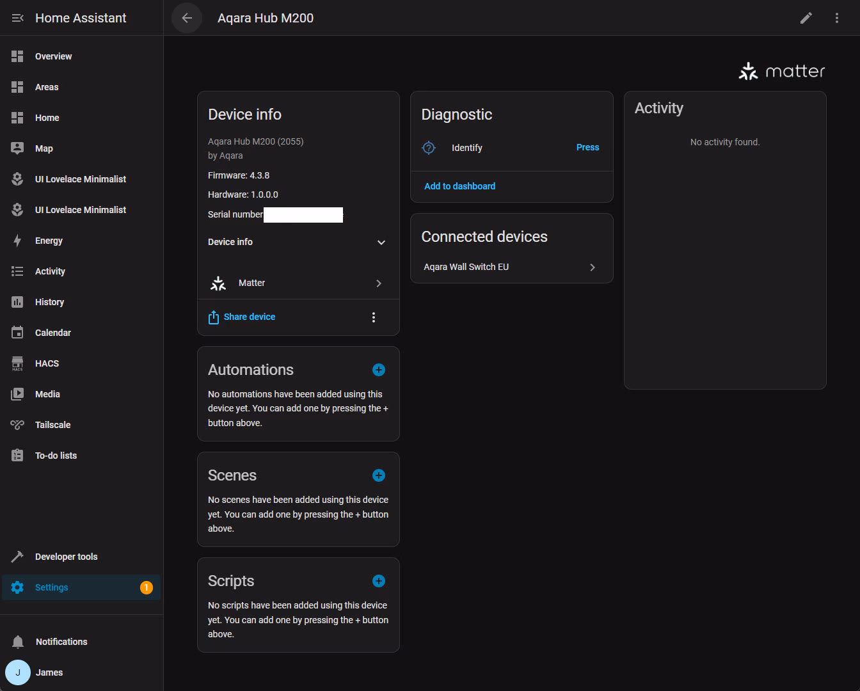
Task: Collapse the sidebar using the hamburger icon
Action: coord(17,18)
